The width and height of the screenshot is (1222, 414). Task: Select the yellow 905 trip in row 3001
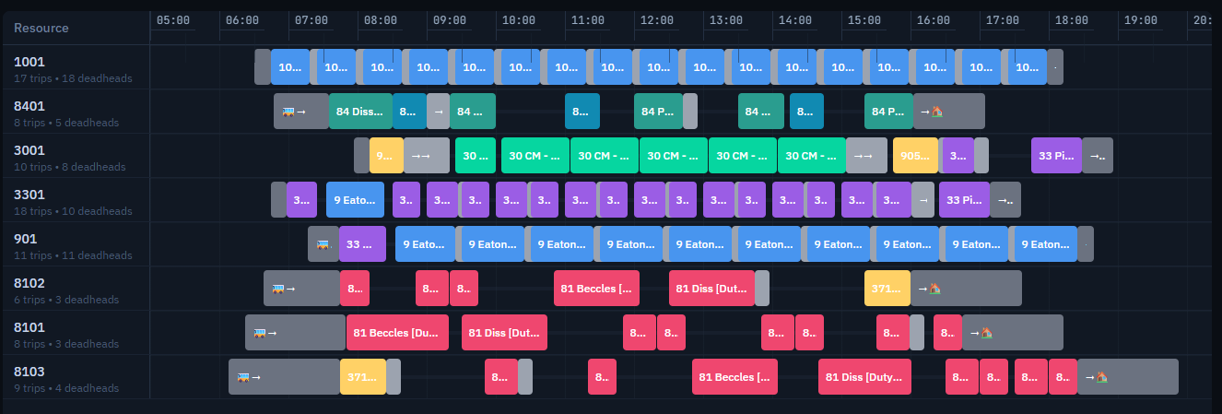pos(914,156)
